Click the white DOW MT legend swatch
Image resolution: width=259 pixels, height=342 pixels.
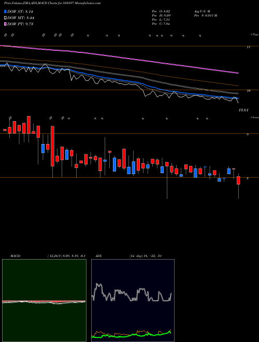[x=5, y=18]
